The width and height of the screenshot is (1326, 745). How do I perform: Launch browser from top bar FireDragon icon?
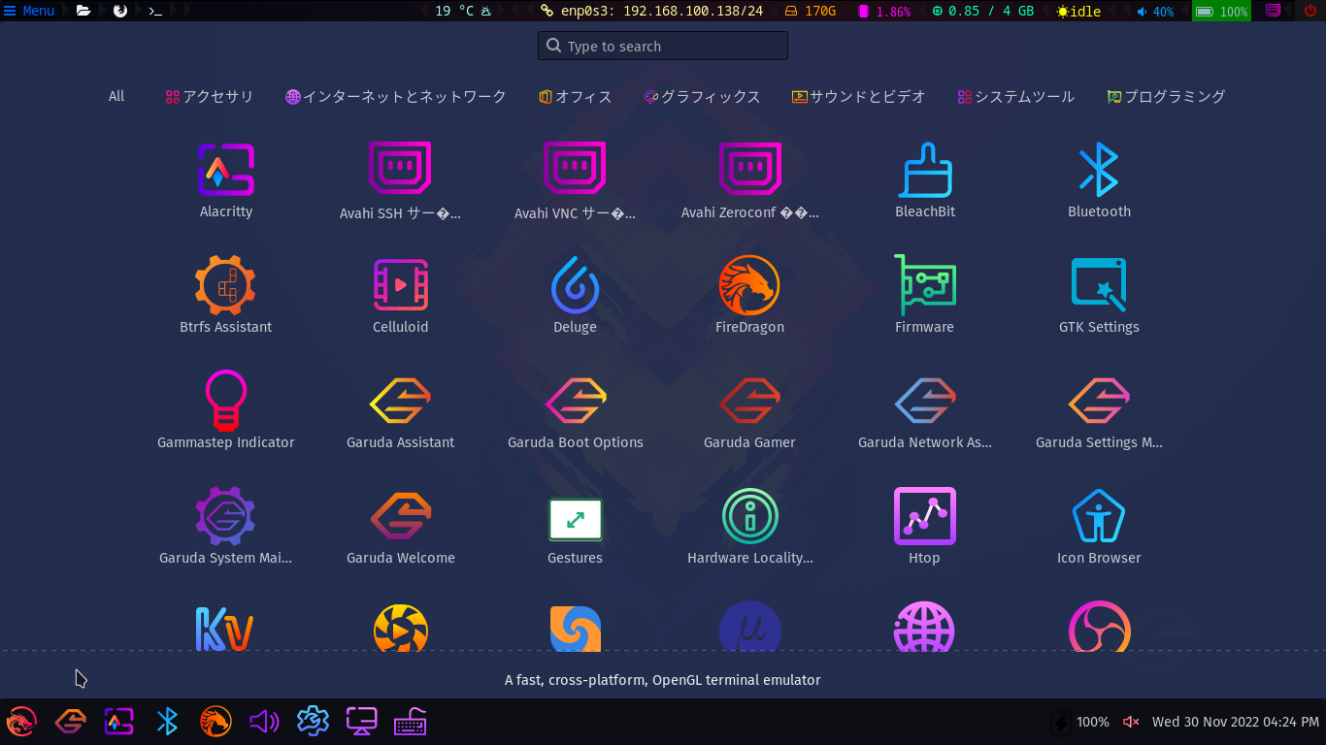click(x=120, y=11)
